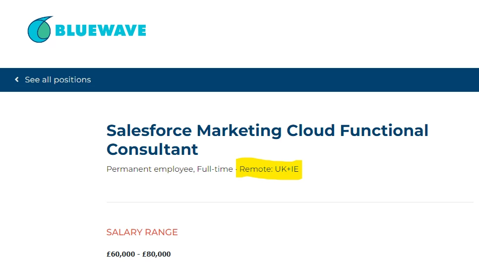Click the word Consultant in the heading
The width and height of the screenshot is (479, 267).
pos(152,149)
